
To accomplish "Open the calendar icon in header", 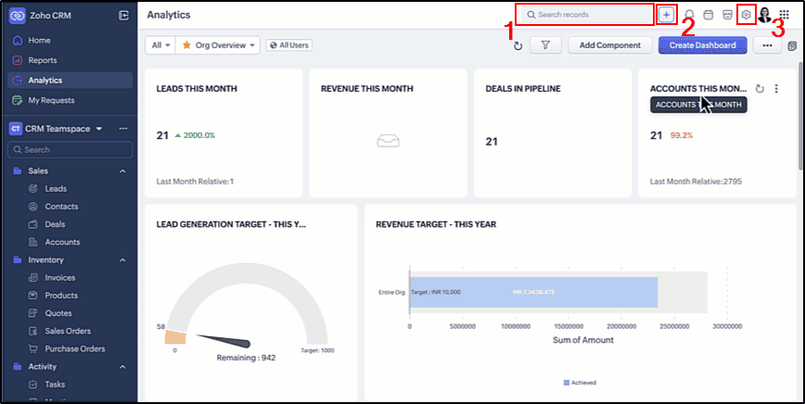I will (709, 15).
